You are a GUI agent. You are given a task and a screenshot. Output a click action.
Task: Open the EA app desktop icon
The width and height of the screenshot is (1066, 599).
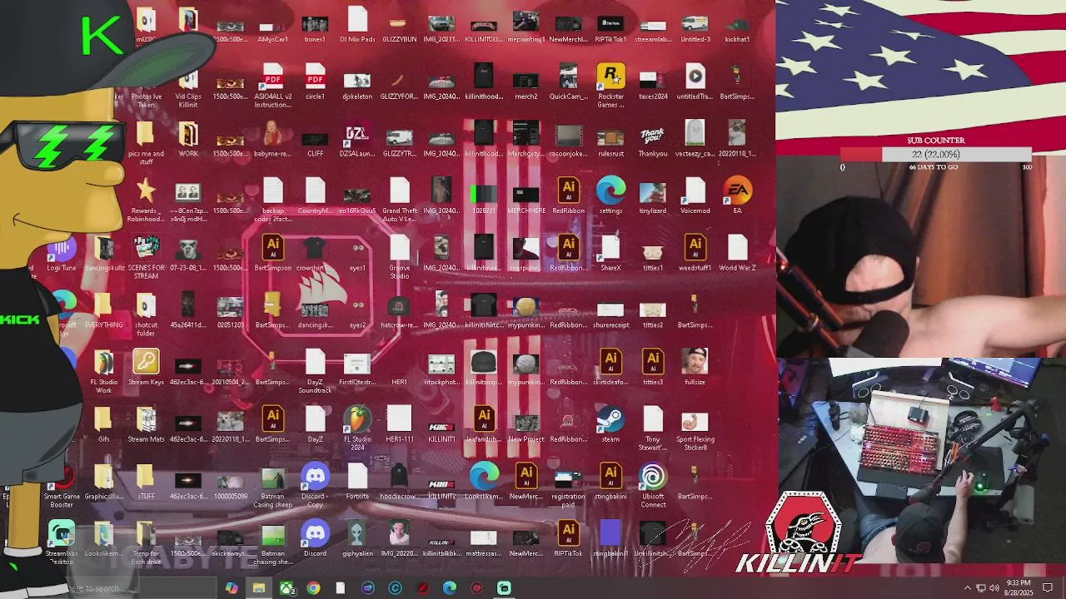point(737,191)
